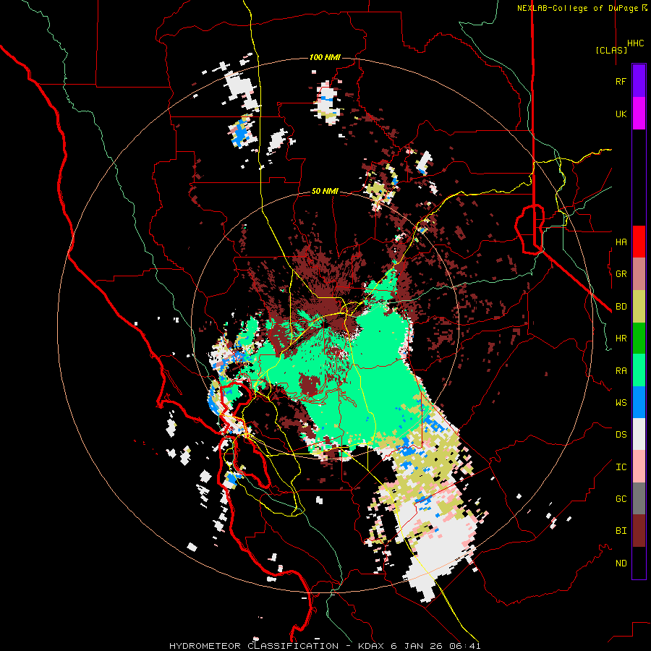Click the "UK" legend label
This screenshot has height=651, width=651.
[x=621, y=114]
